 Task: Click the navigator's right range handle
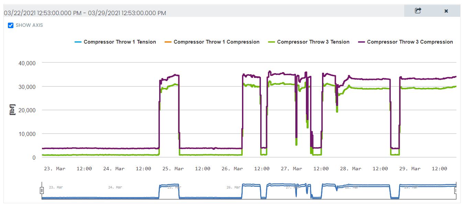coord(456,190)
